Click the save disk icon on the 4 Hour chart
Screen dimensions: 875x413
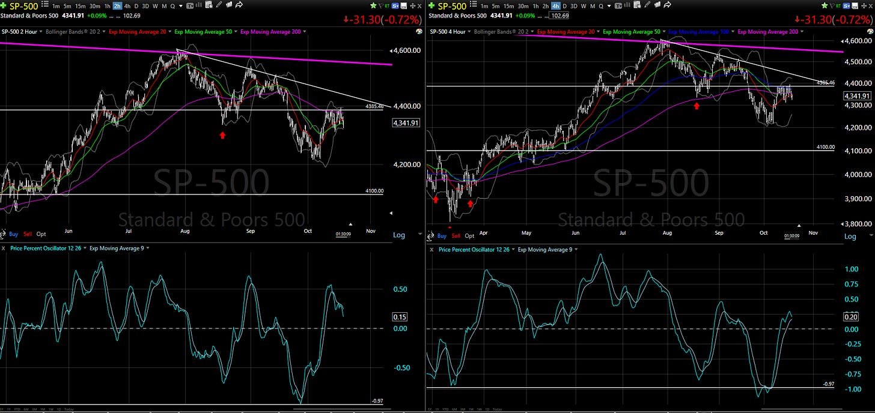855,6
